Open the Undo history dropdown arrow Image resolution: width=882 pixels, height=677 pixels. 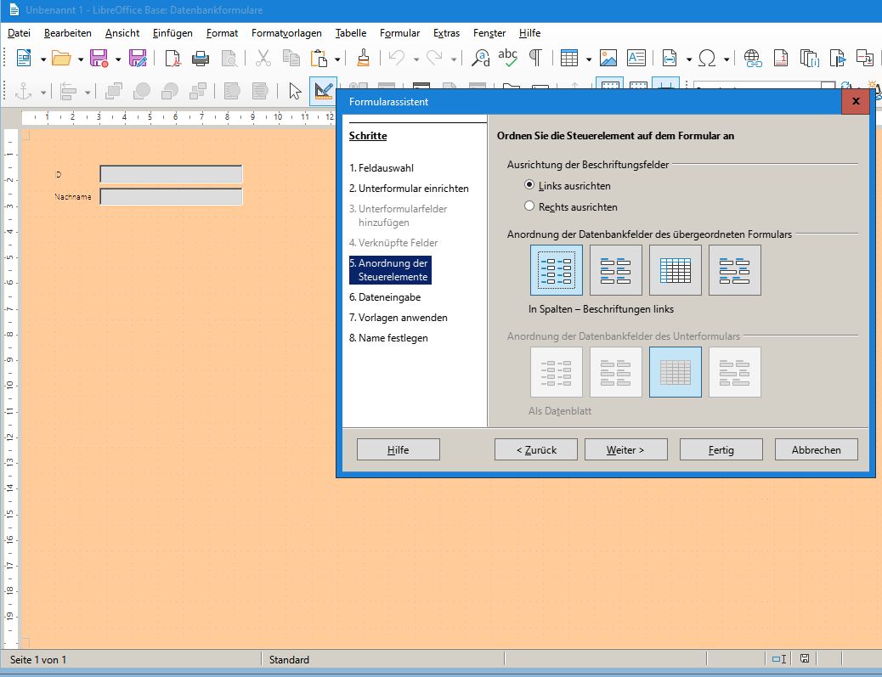pos(416,59)
